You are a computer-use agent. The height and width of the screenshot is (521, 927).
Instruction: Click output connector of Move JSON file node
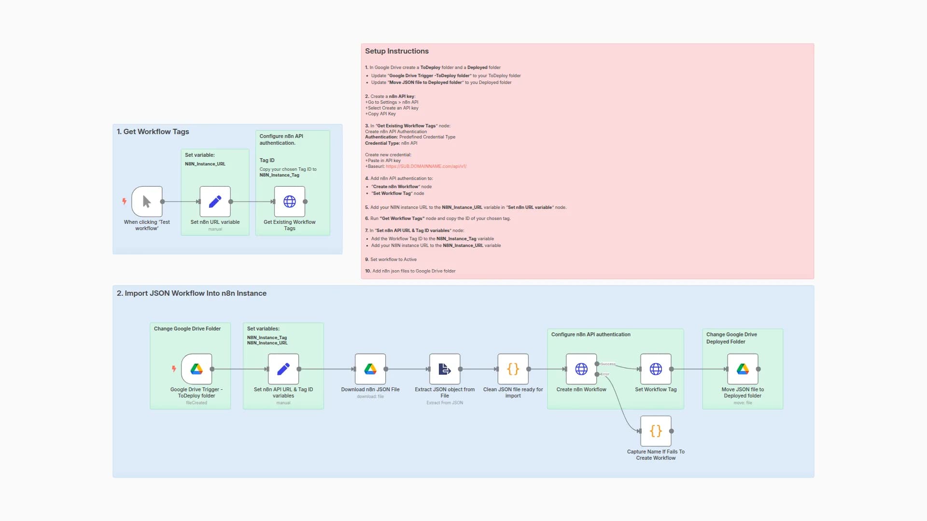758,369
